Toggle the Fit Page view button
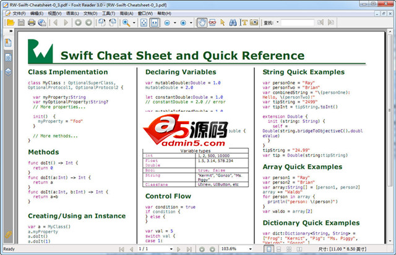The width and height of the screenshot is (396, 255). [x=144, y=23]
